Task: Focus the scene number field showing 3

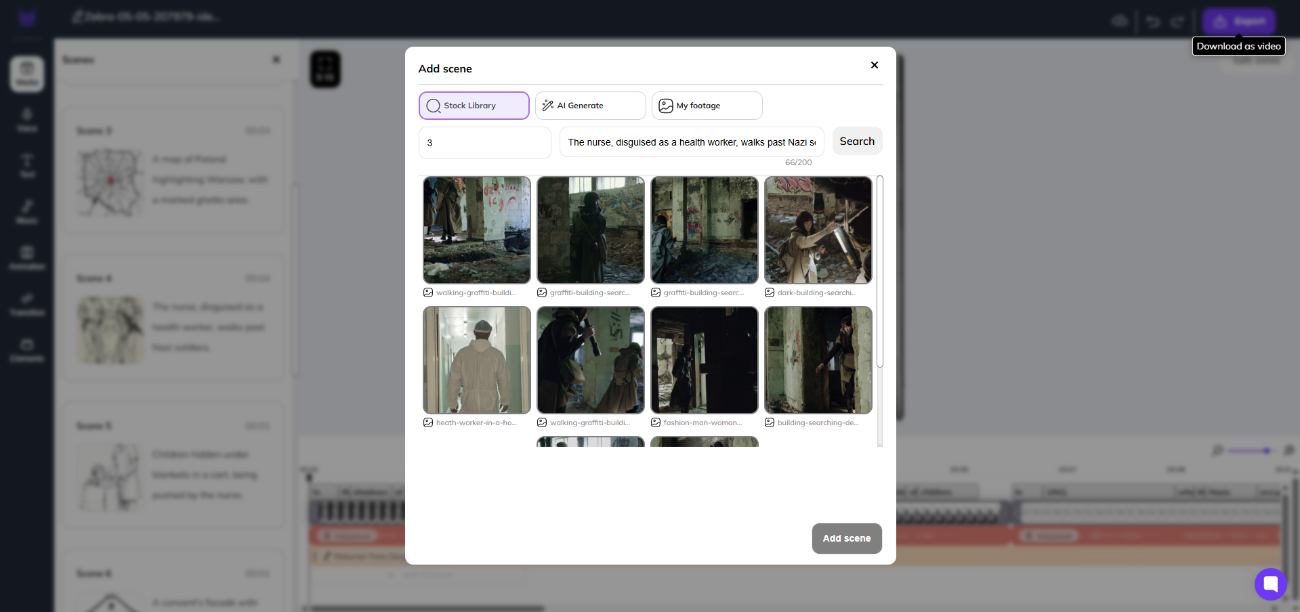Action: pos(485,143)
